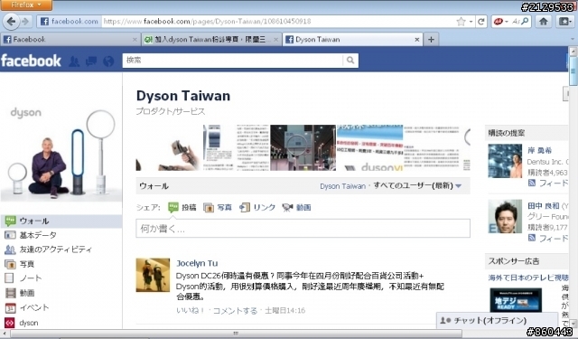Open post timestamp 土曜日14:16
Screen dimensions: 578x339
coord(285,311)
